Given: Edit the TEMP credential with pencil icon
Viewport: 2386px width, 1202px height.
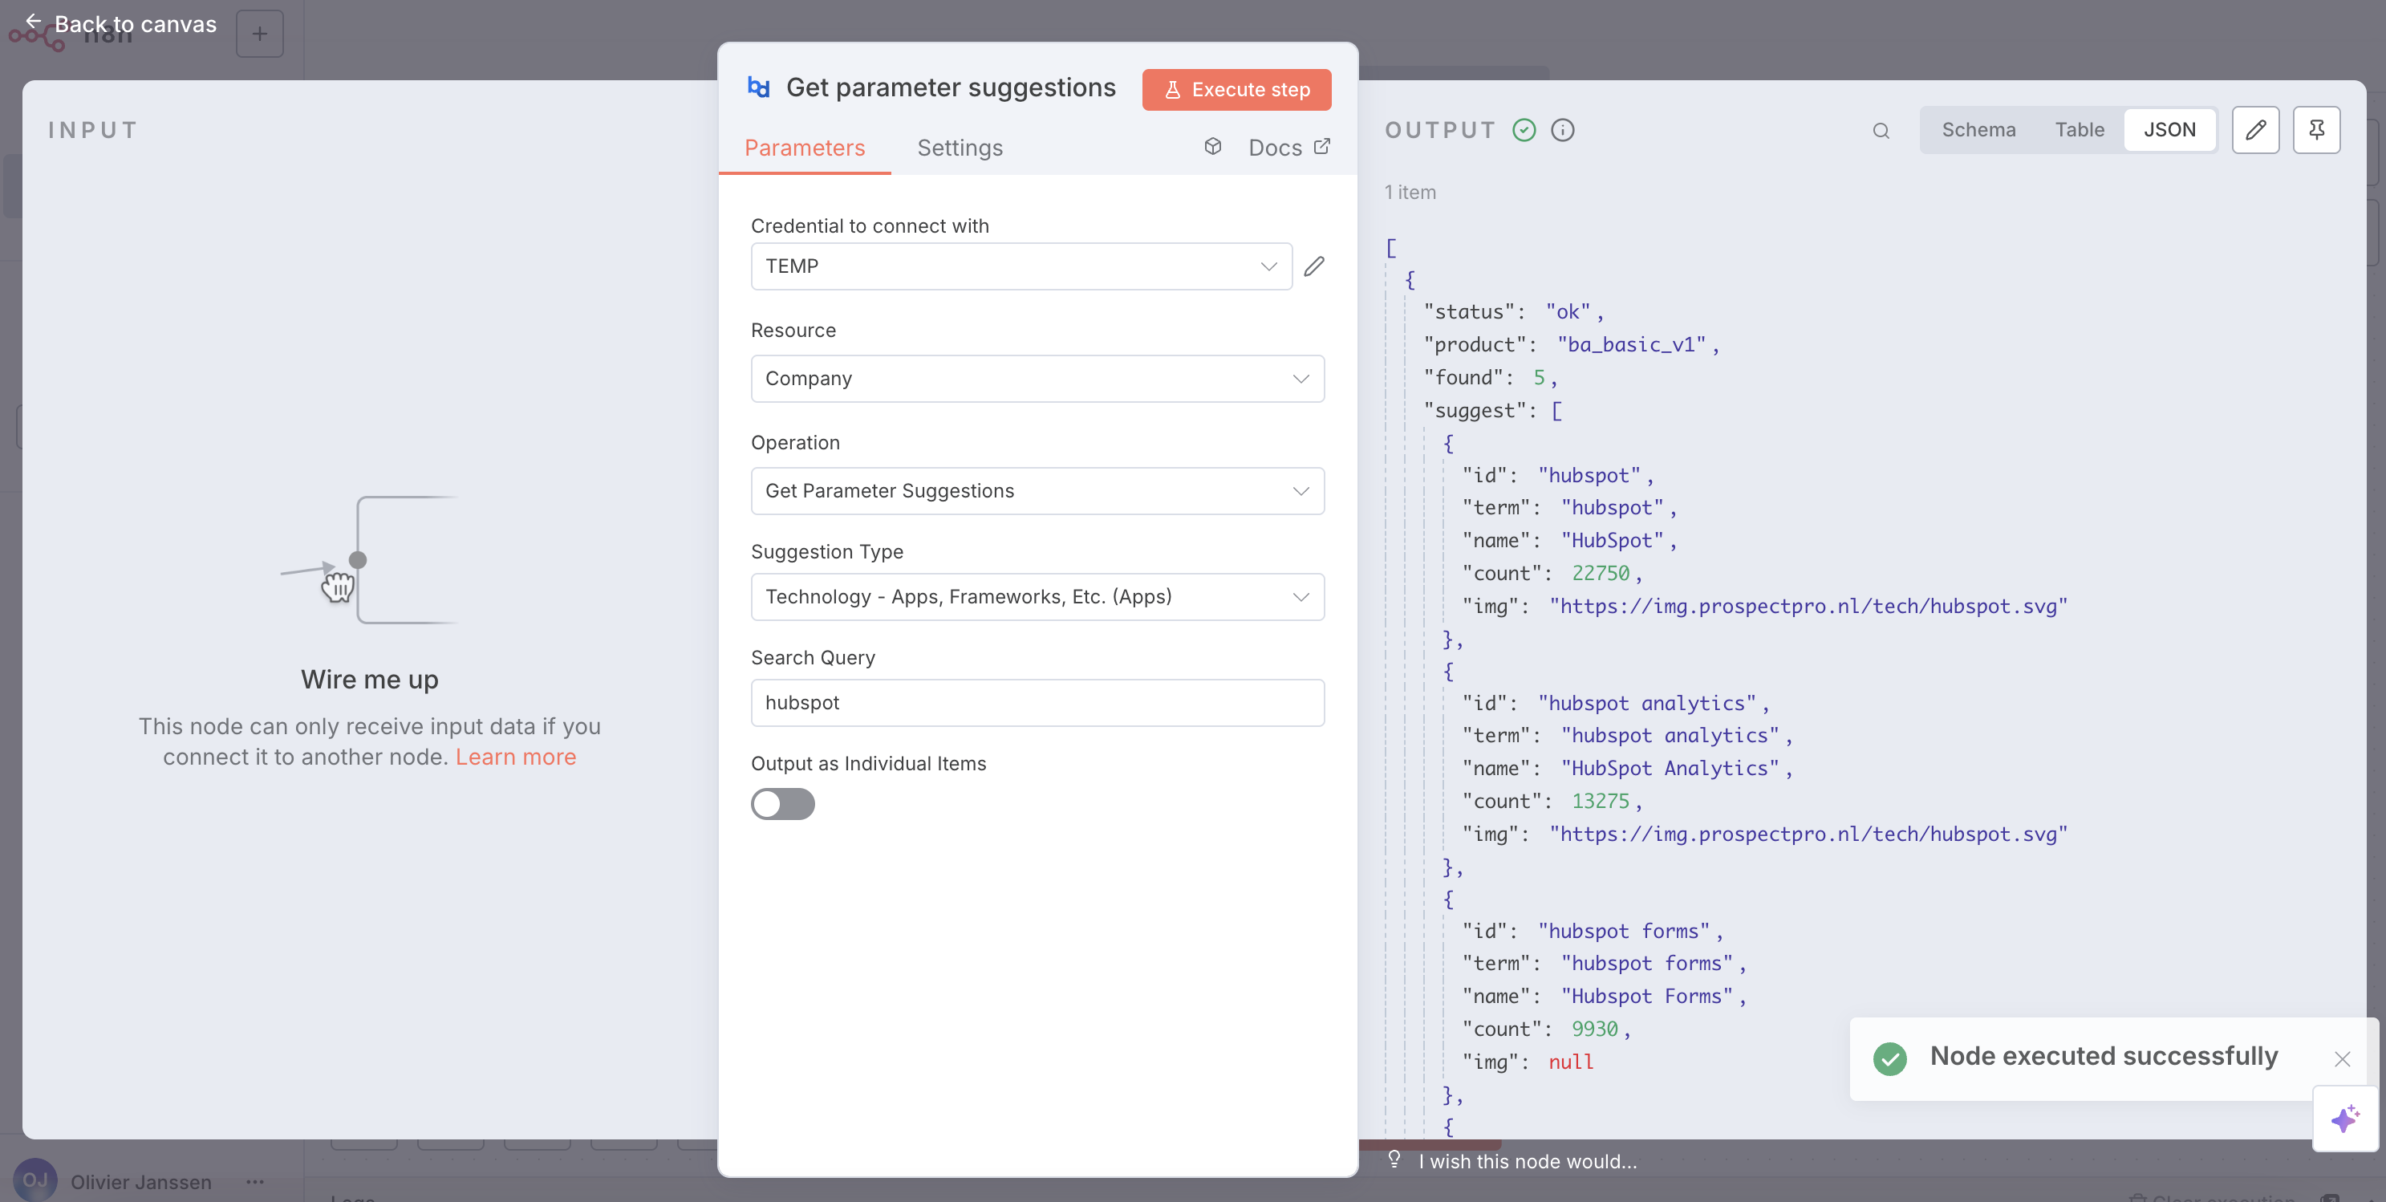Looking at the screenshot, I should pyautogui.click(x=1314, y=266).
